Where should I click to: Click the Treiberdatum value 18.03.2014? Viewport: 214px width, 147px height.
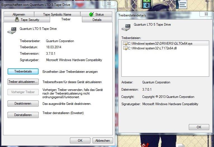(x=54, y=47)
